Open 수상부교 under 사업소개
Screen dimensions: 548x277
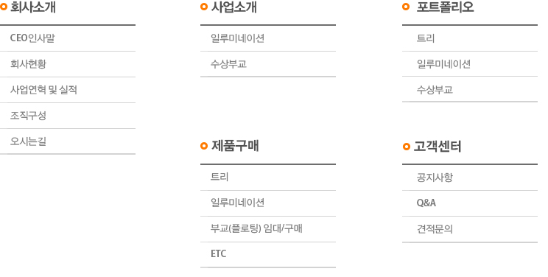[268, 64]
